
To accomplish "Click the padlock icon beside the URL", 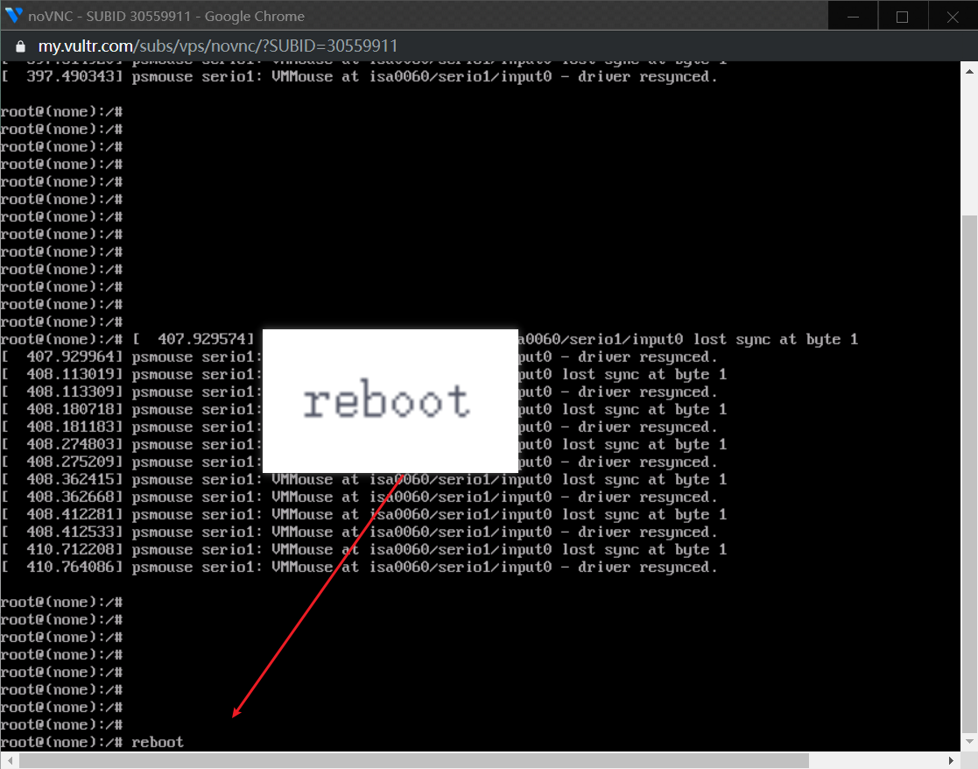I will [21, 46].
